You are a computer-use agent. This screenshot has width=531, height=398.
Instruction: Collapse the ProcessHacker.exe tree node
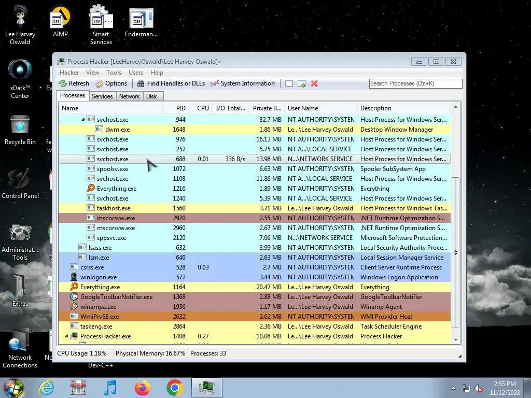tap(66, 336)
